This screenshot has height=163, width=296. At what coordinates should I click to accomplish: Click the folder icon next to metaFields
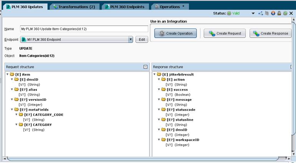[x=17, y=109]
